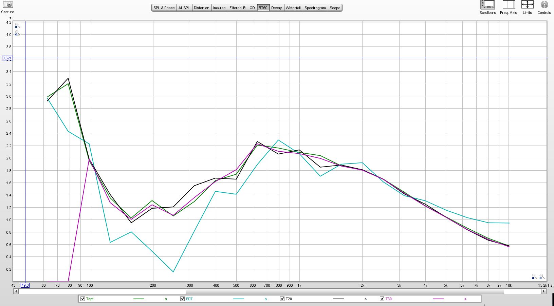
Task: Click the magenta T30 legend line swatch
Action: [x=439, y=299]
